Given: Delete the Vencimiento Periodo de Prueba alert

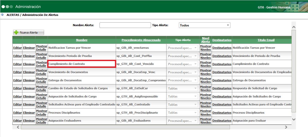Looking at the screenshot, I should coord(29,56).
